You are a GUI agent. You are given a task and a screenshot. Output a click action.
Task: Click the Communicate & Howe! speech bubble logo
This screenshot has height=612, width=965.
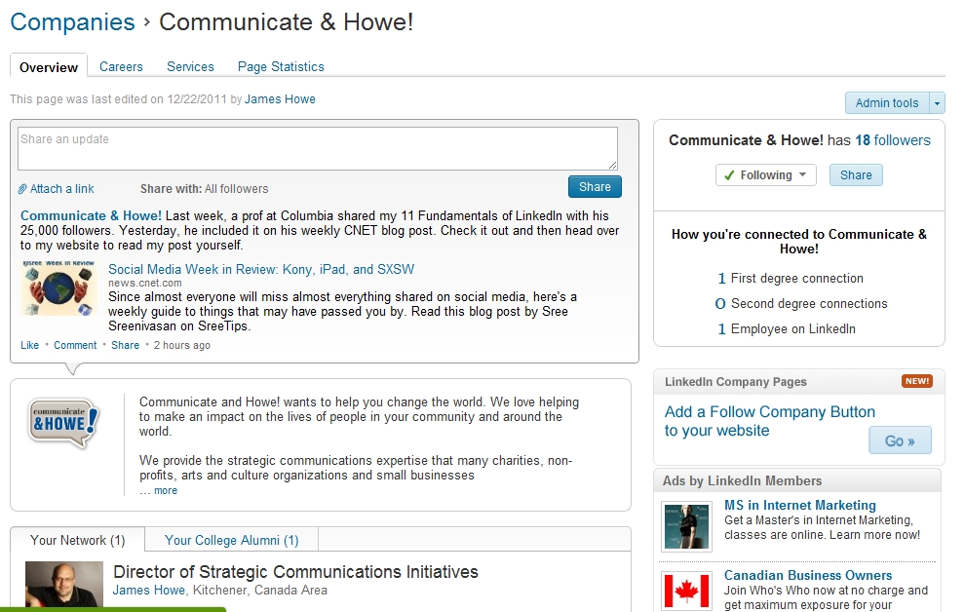pos(63,423)
